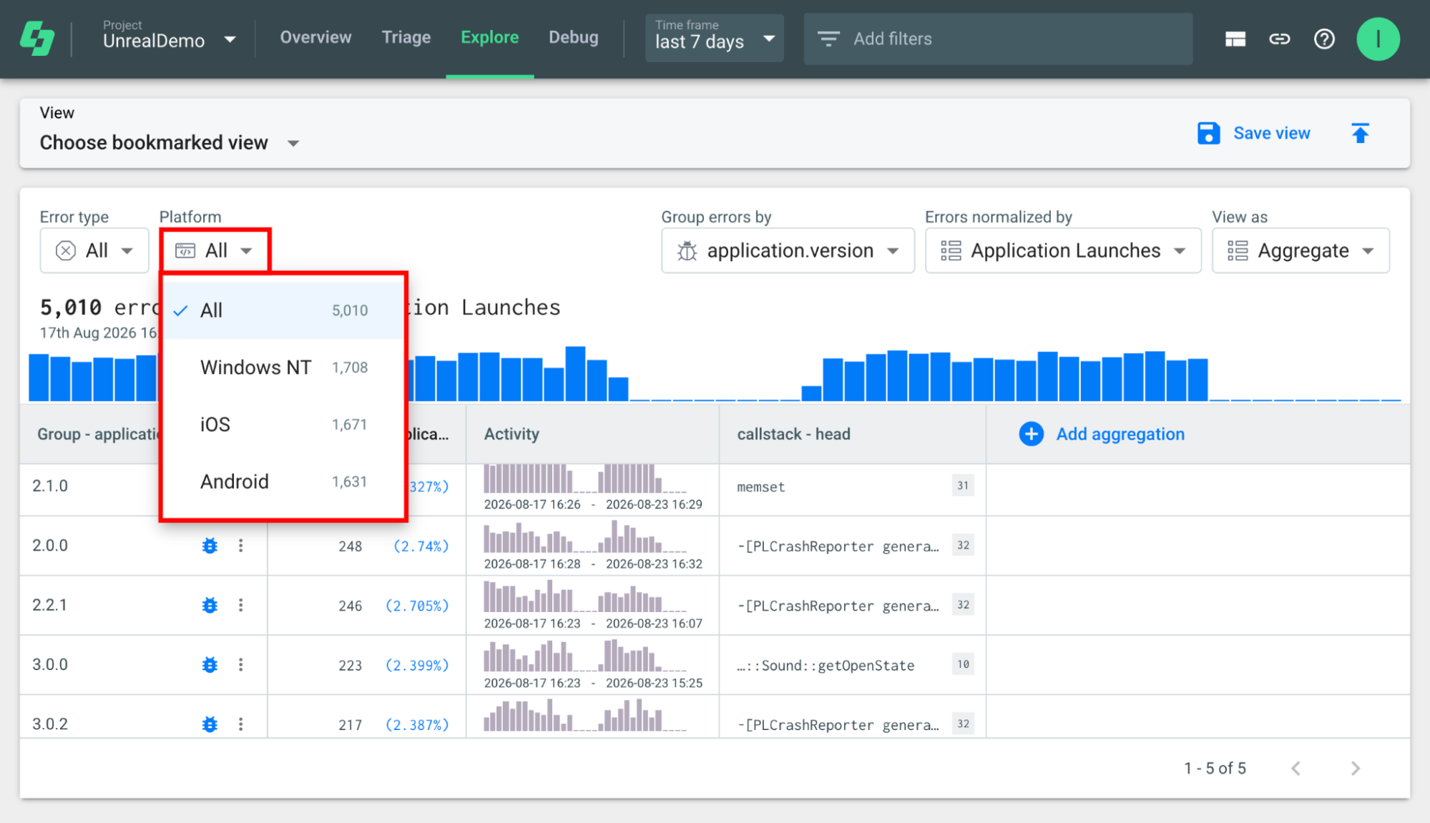Open the View as Aggregate dropdown
This screenshot has height=823, width=1430.
point(1301,250)
